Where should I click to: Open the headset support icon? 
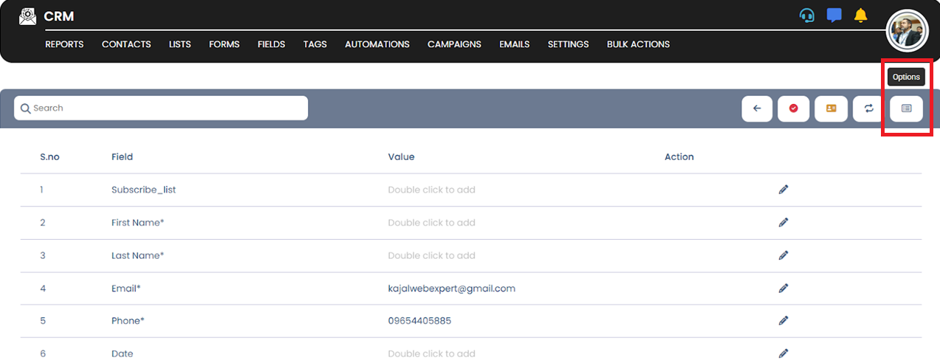(807, 15)
